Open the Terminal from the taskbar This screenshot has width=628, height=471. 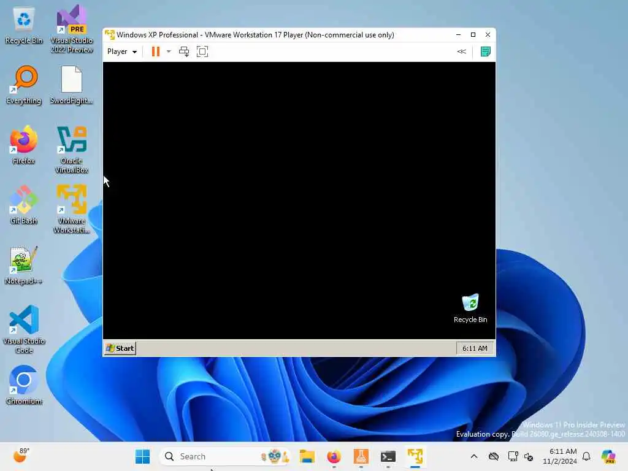coord(388,456)
